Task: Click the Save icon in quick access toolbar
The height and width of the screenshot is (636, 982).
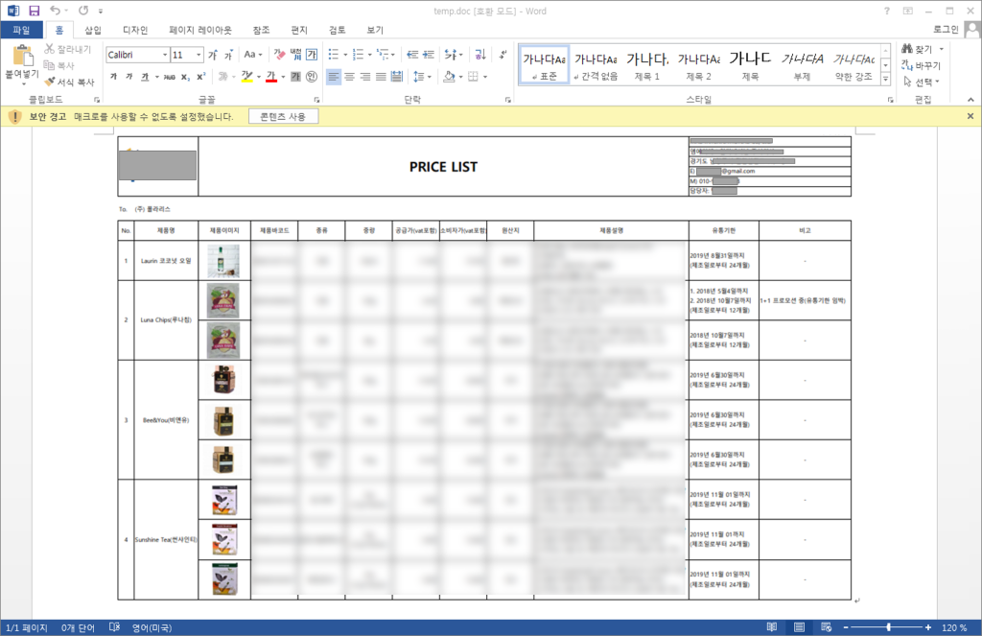Action: 35,10
